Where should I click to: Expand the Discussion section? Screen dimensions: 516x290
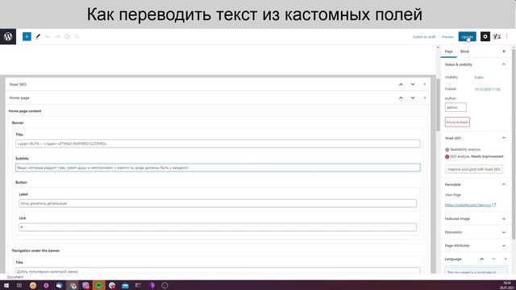pos(504,232)
